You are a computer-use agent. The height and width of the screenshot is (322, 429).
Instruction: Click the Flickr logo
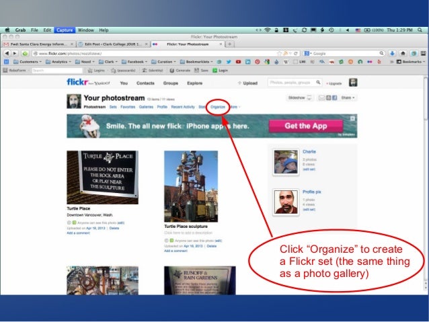click(x=77, y=82)
